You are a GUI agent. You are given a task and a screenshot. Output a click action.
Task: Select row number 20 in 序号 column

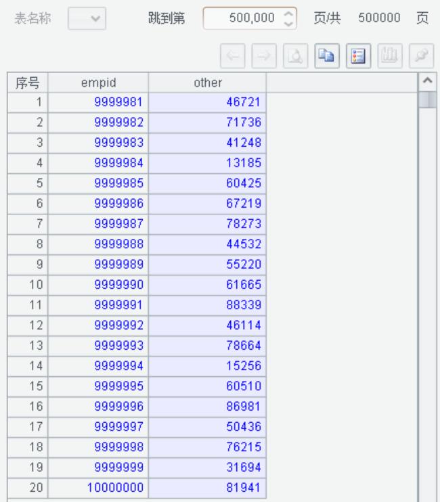28,488
